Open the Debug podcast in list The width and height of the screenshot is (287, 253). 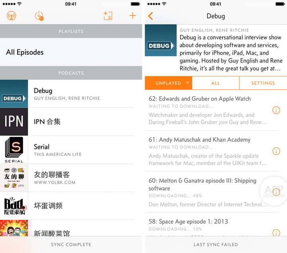pos(71,94)
